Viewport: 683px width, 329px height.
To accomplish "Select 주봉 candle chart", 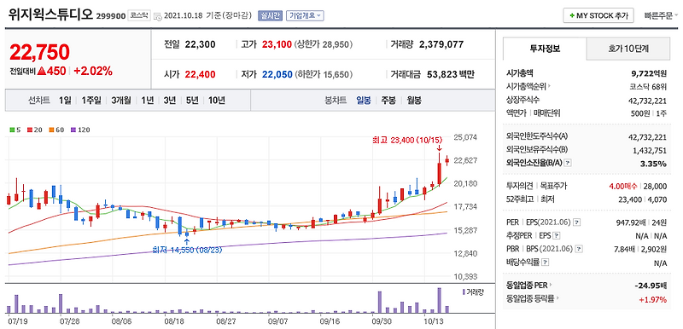I will tap(388, 101).
